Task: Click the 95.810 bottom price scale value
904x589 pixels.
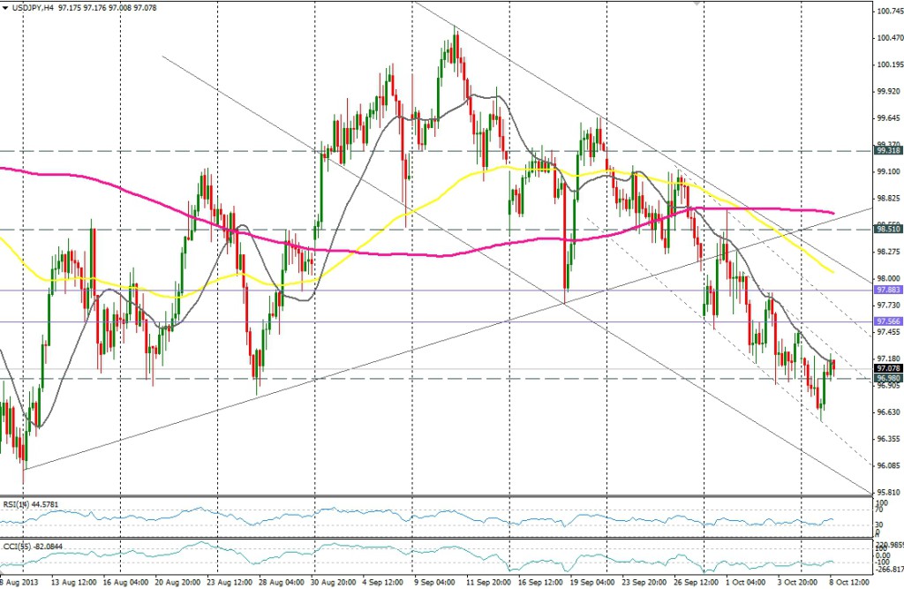Action: pos(887,492)
